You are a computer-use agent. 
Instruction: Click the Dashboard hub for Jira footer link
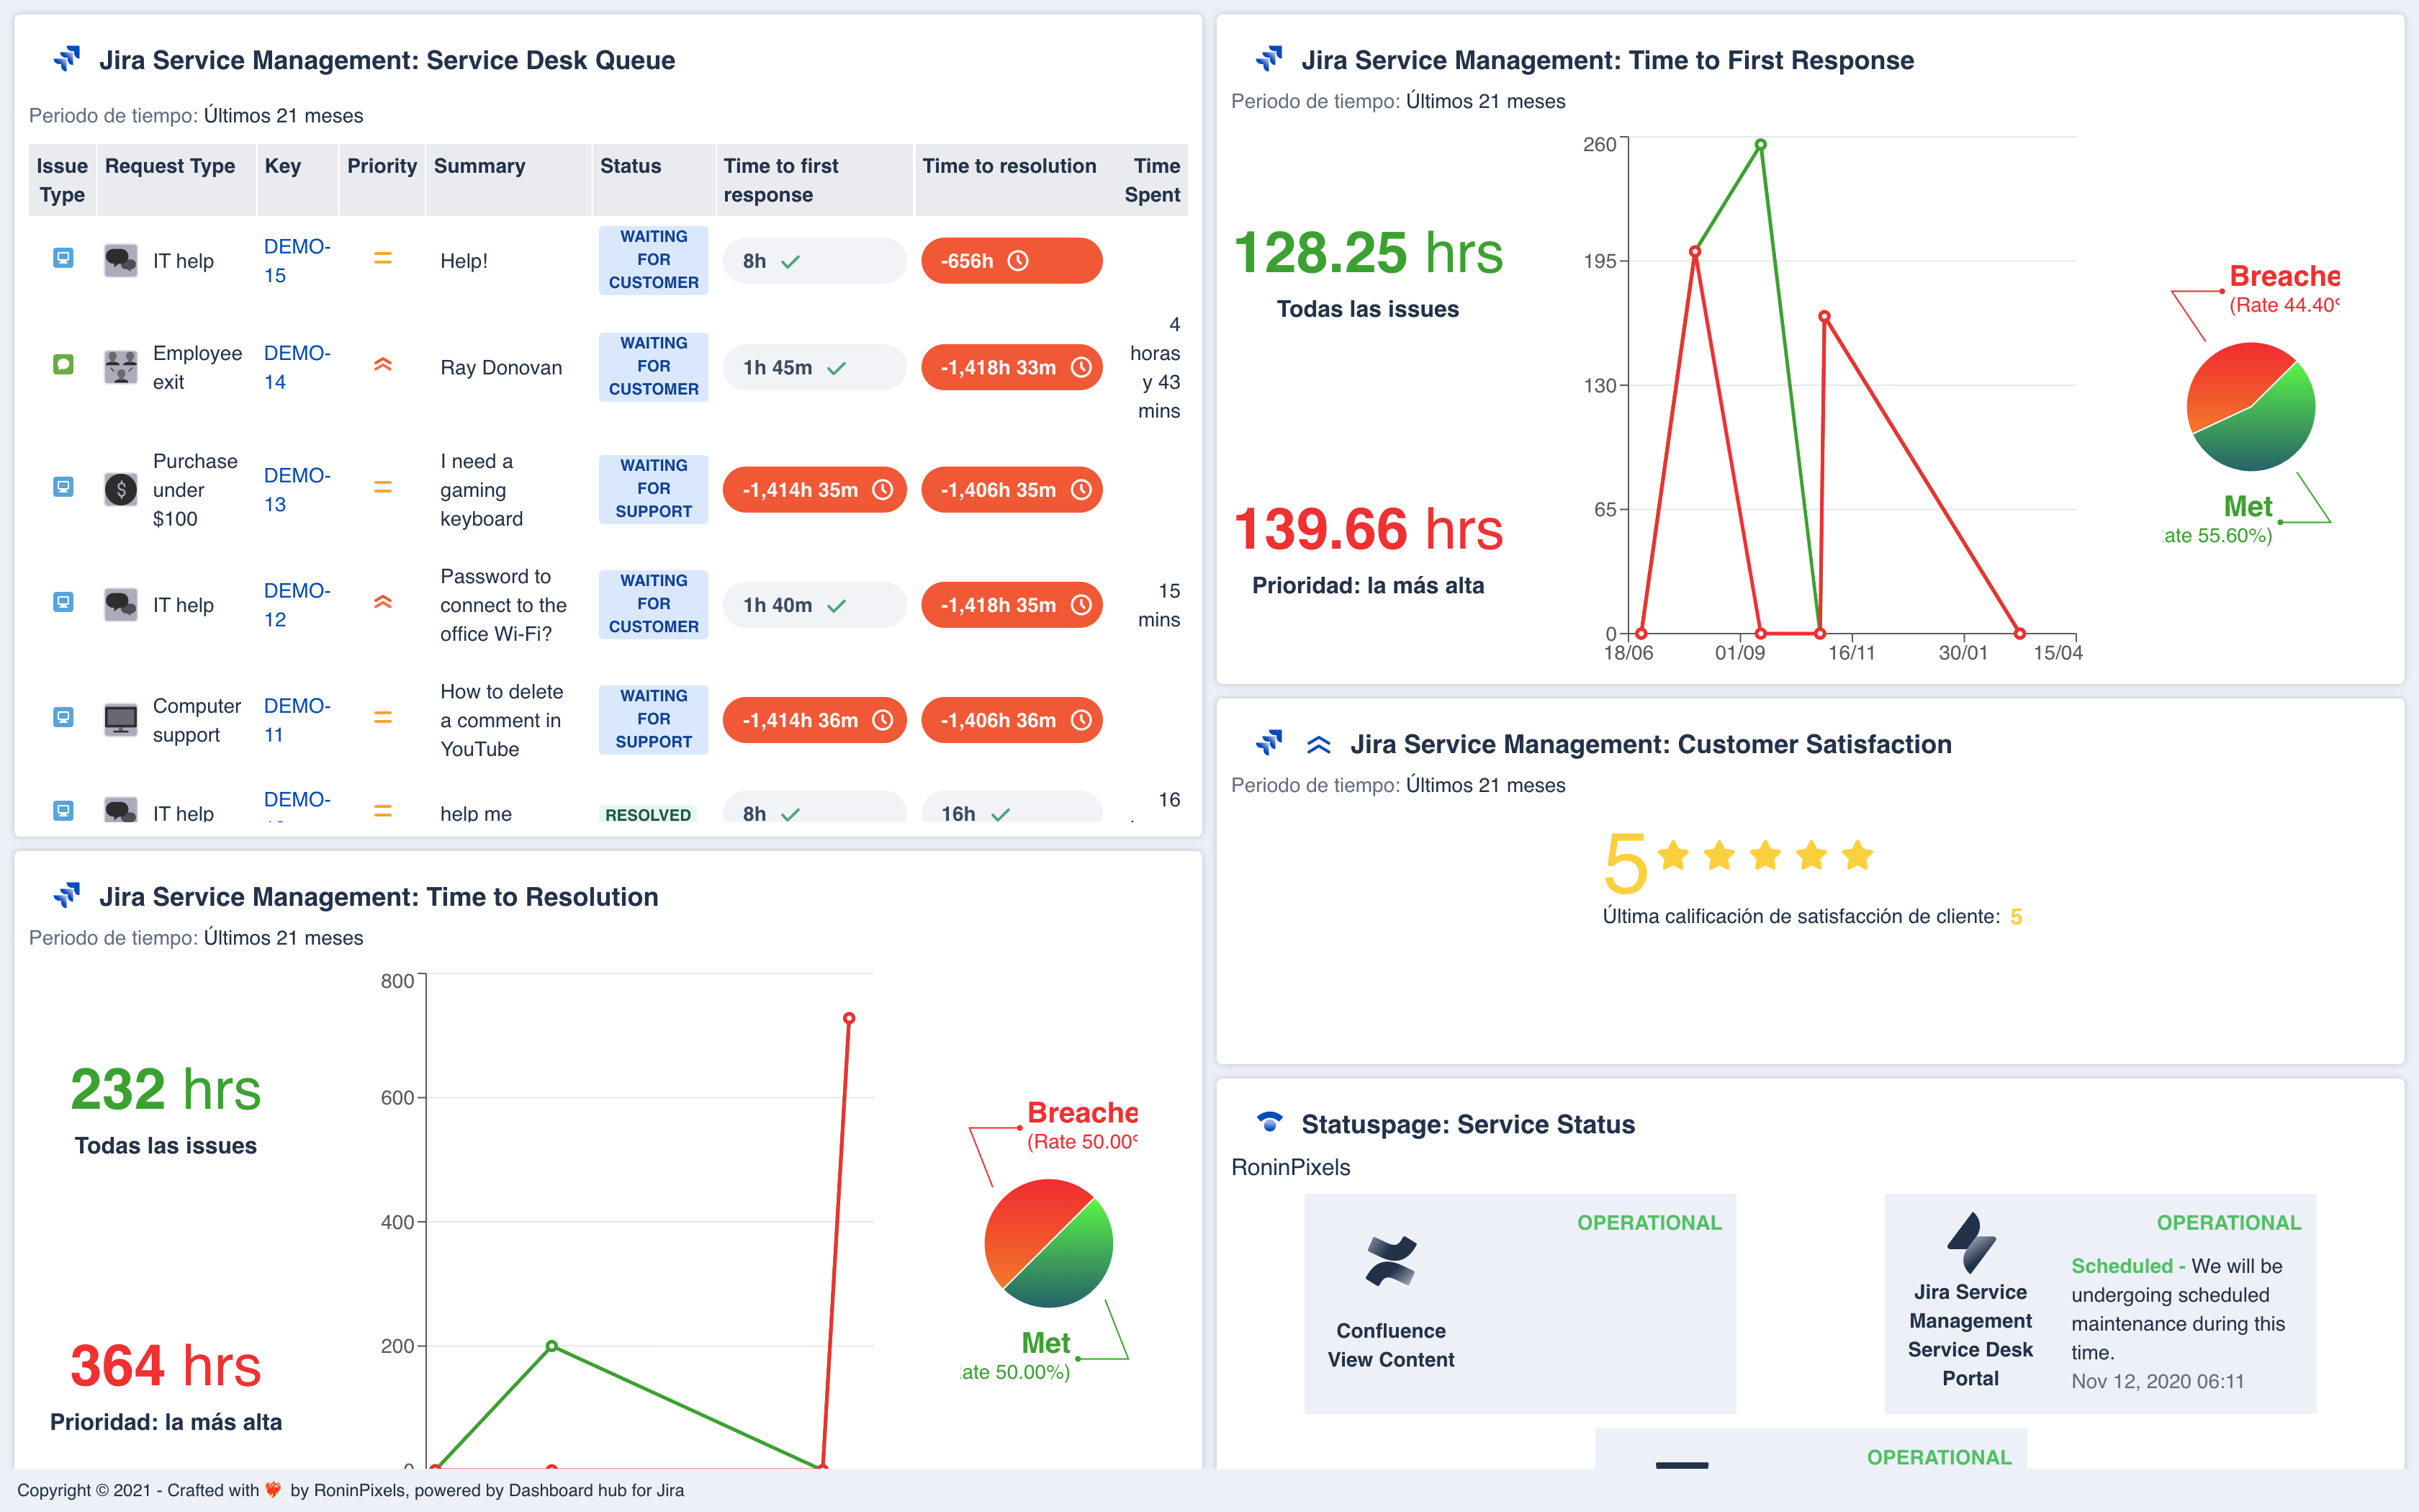click(x=595, y=1490)
